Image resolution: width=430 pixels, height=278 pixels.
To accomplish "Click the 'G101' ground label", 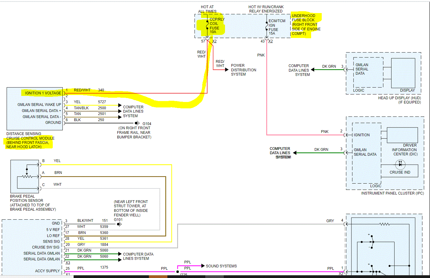I will (118, 220).
